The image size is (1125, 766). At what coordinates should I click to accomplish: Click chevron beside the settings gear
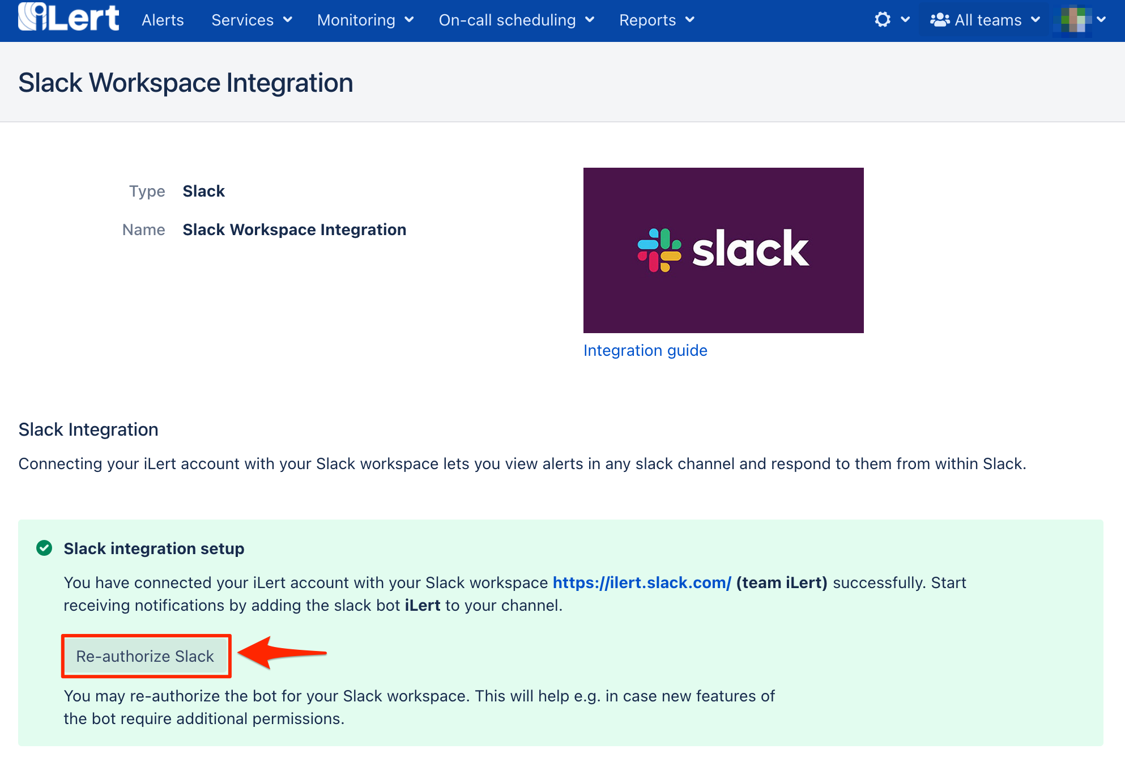[x=905, y=20]
